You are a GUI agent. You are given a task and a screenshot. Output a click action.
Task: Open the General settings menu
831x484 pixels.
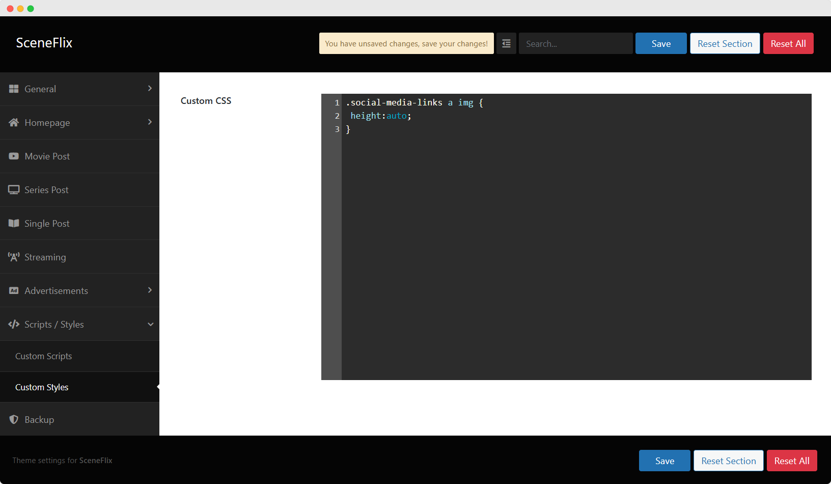pyautogui.click(x=79, y=89)
